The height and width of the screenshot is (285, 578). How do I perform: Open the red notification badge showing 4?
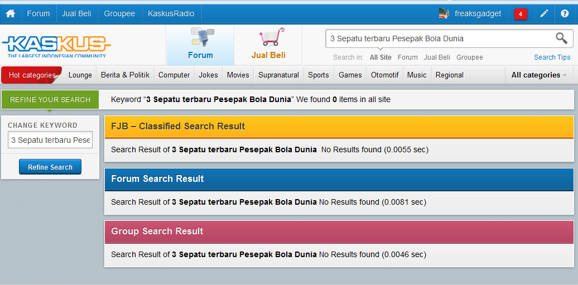point(521,14)
